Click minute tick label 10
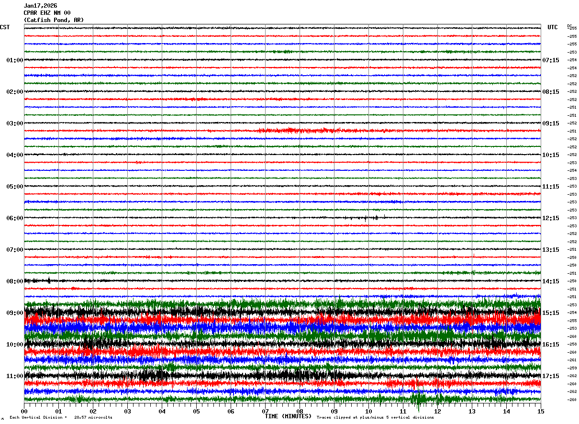579x424 pixels. [x=369, y=411]
